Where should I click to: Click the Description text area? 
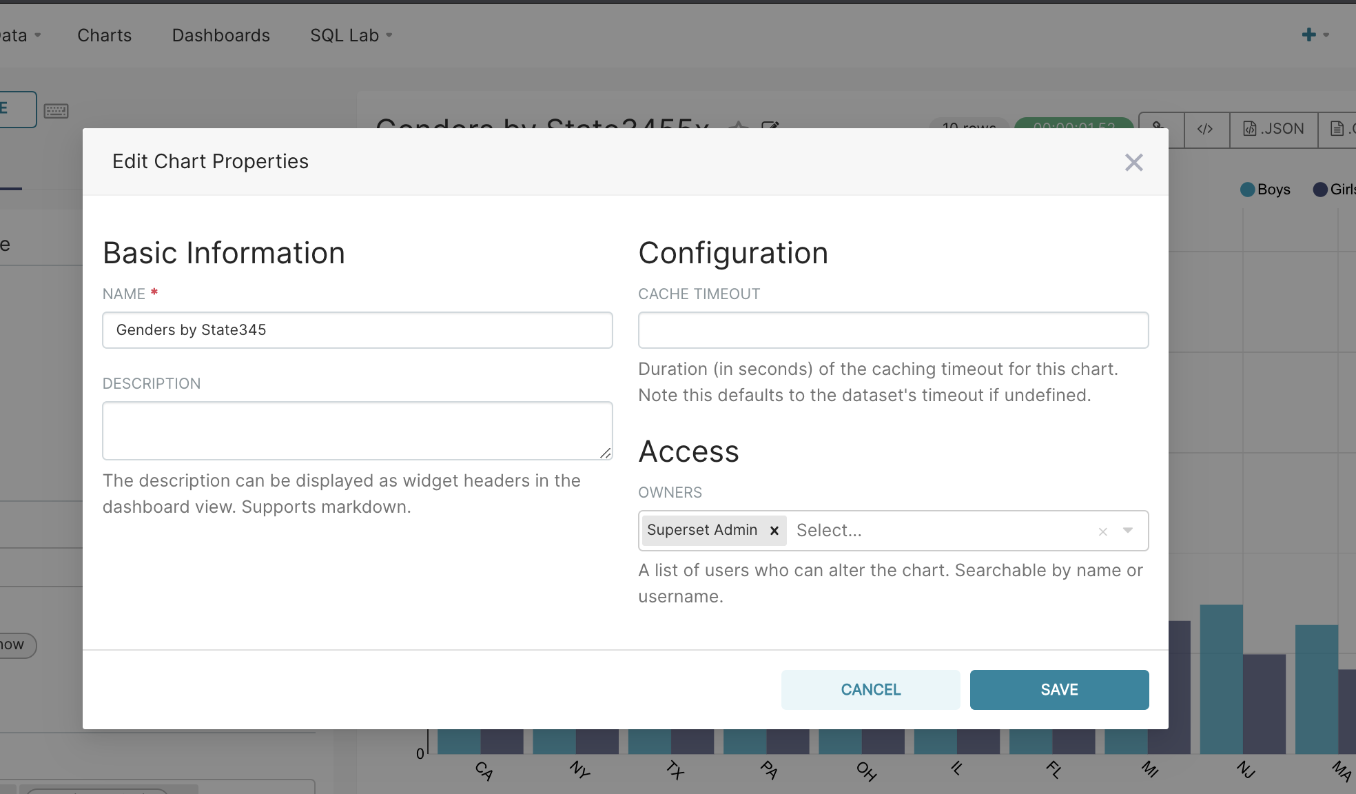click(x=357, y=430)
